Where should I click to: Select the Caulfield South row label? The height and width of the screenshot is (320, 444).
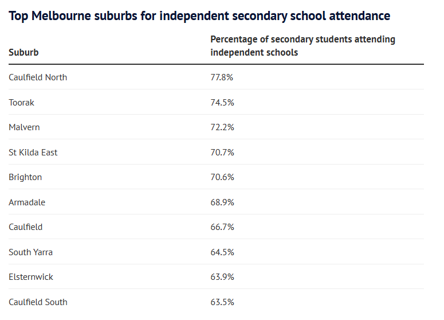pos(38,302)
